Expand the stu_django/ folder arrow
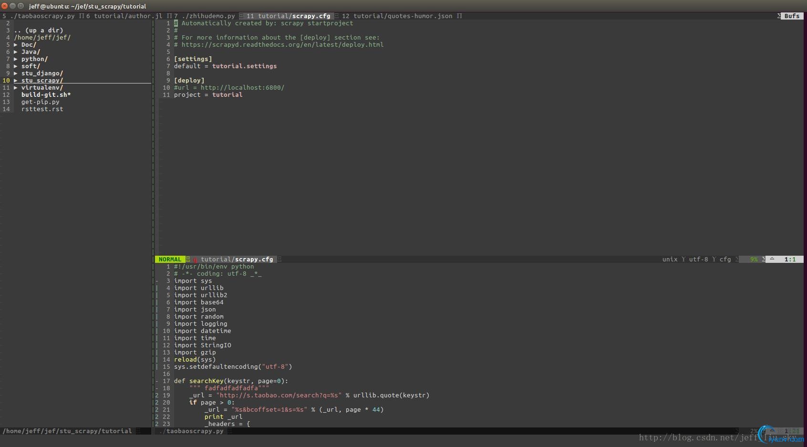The image size is (807, 447). 16,73
